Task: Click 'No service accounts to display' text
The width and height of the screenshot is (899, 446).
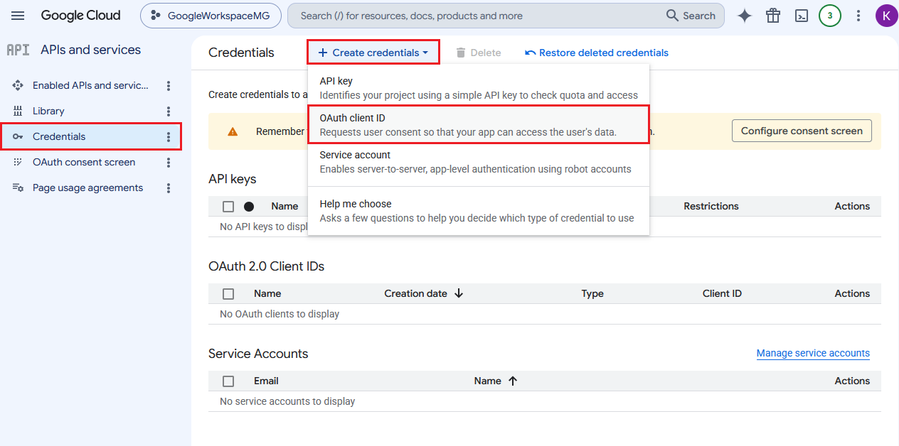Action: tap(287, 401)
